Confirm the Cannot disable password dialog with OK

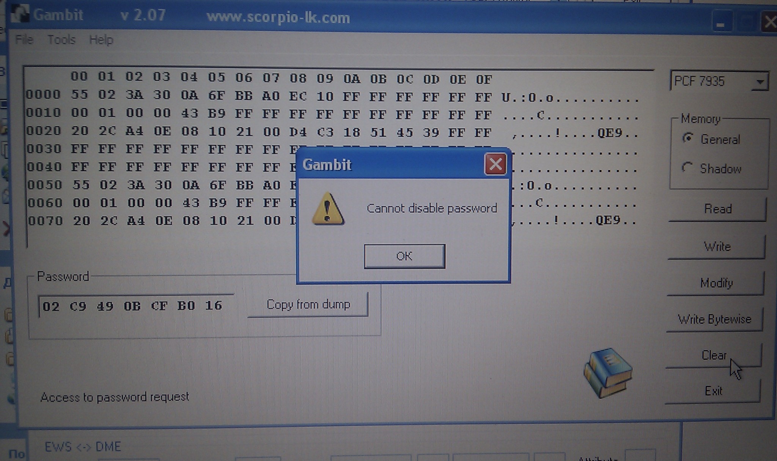(404, 256)
